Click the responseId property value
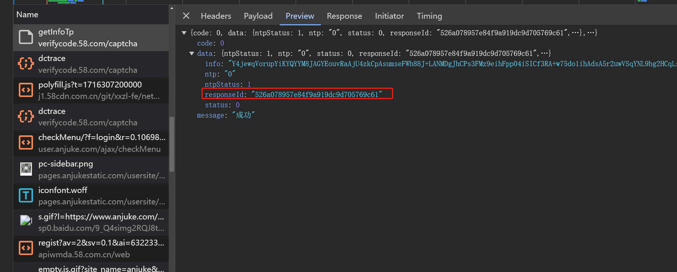The width and height of the screenshot is (677, 272). (317, 95)
